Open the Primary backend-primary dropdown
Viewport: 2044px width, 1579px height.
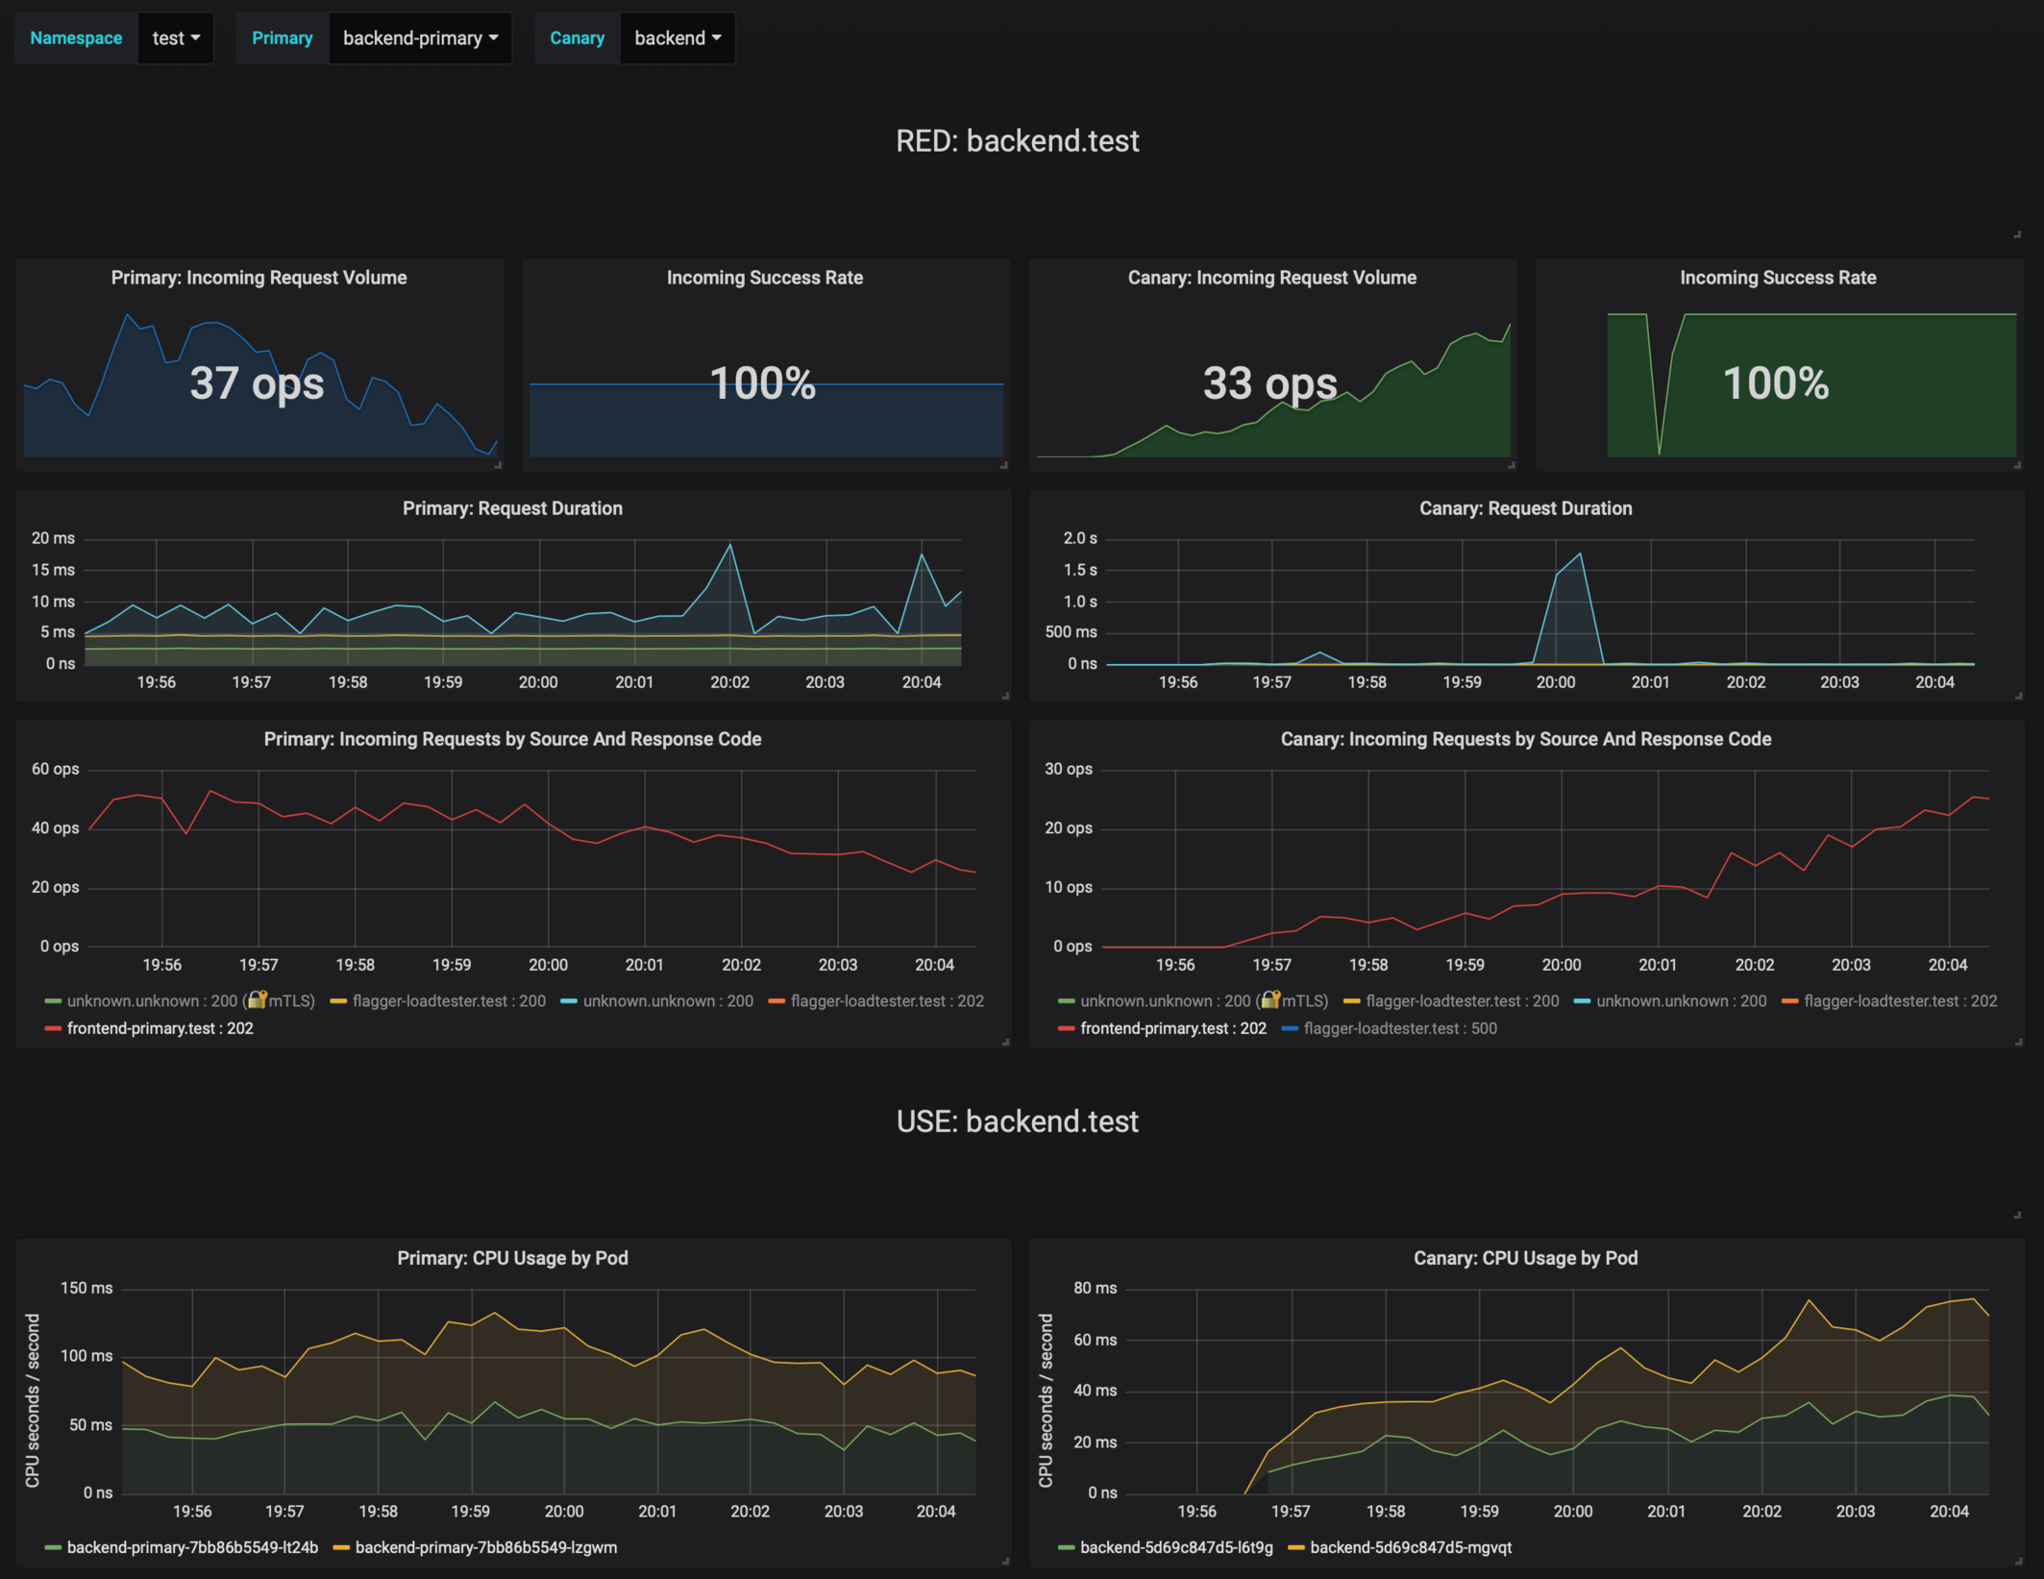[420, 38]
